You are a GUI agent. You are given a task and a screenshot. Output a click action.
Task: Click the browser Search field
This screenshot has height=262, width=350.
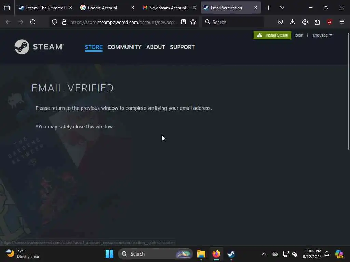tap(233, 22)
